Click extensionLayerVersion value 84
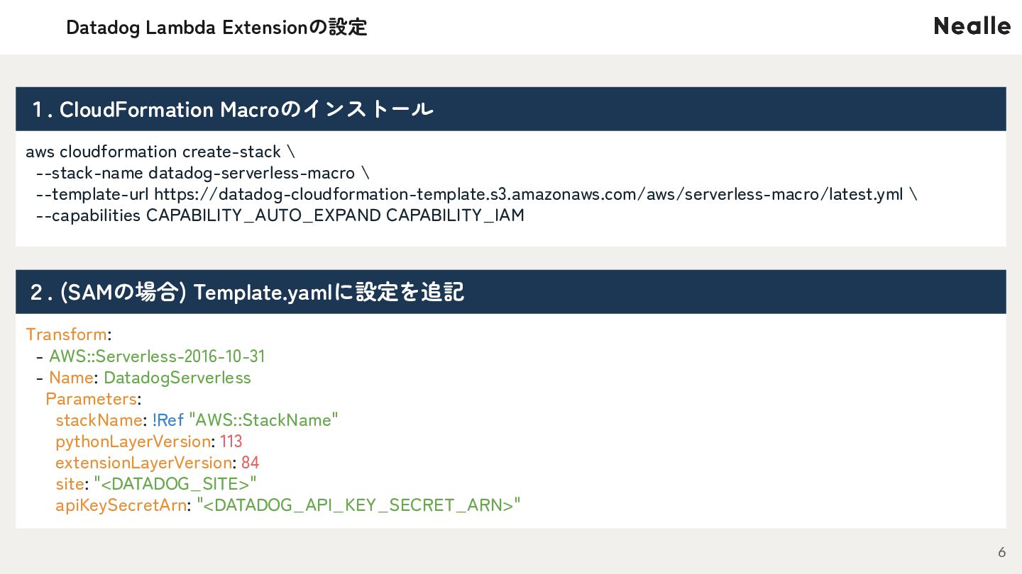Image resolution: width=1022 pixels, height=574 pixels. click(x=250, y=462)
